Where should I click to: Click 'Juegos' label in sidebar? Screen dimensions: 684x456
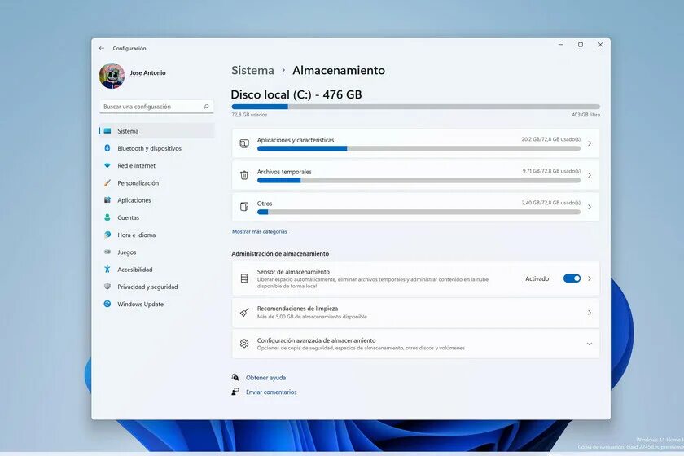click(x=126, y=252)
